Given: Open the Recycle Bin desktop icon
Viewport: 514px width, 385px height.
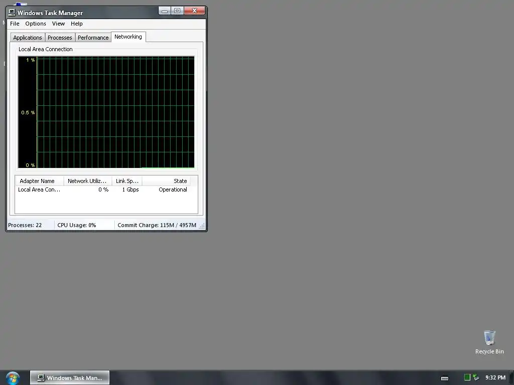Looking at the screenshot, I should pos(489,342).
